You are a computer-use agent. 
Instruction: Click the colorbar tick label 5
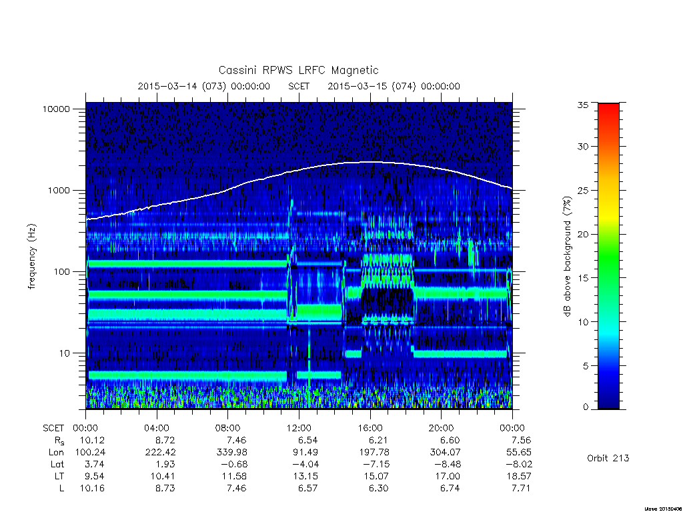pos(586,366)
